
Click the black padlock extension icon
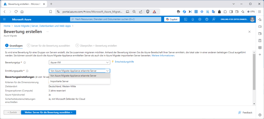[x=219, y=12]
